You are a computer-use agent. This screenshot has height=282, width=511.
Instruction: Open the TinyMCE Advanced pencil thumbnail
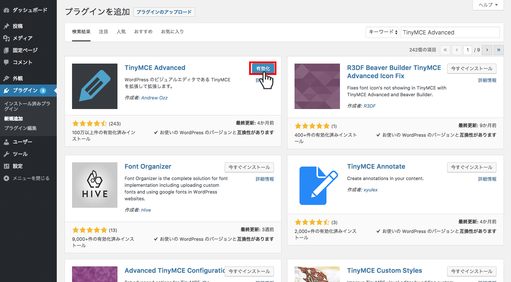point(95,86)
